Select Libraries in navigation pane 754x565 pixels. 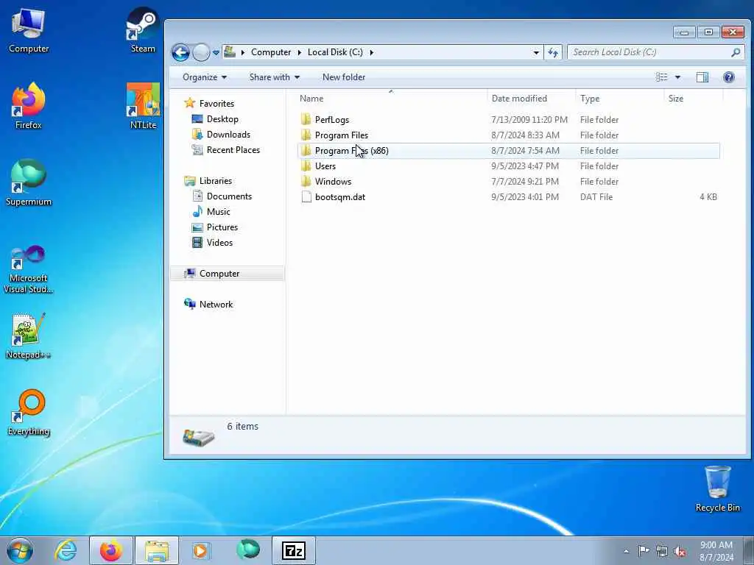tap(208, 181)
